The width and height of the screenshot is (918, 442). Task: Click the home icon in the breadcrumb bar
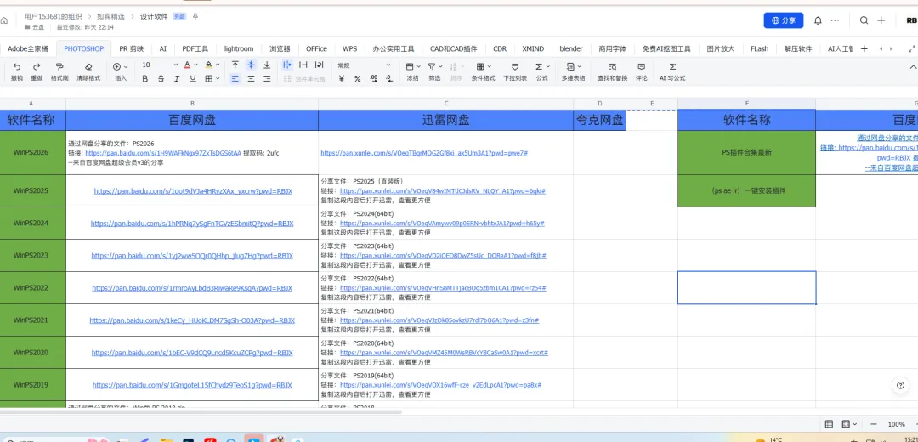(4, 20)
